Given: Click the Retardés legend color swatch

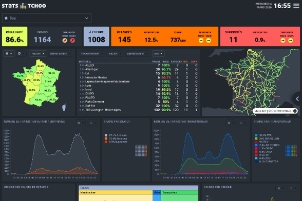Looking at the screenshot, I should click(x=106, y=138).
